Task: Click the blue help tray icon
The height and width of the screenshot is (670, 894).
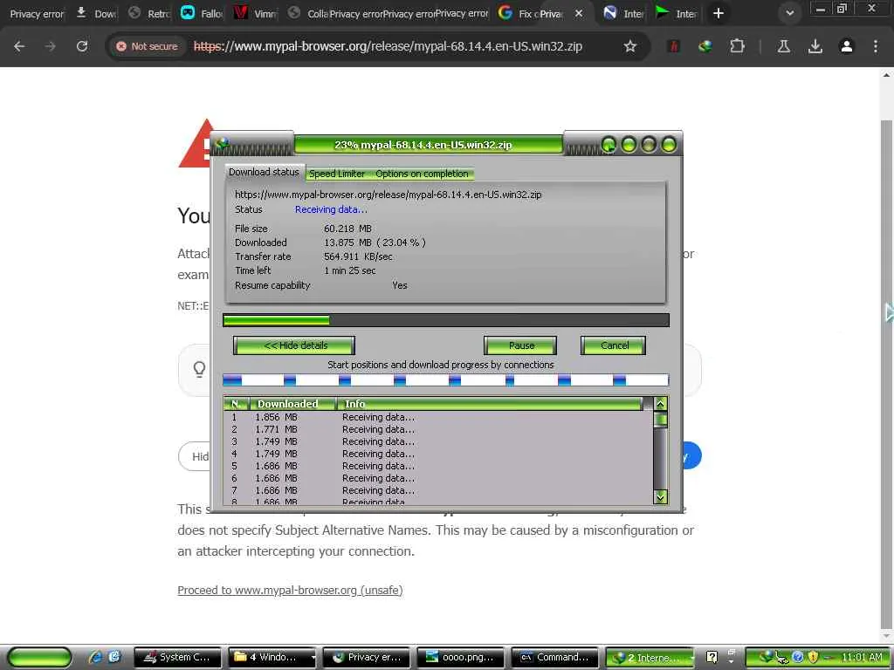Action: 798,658
